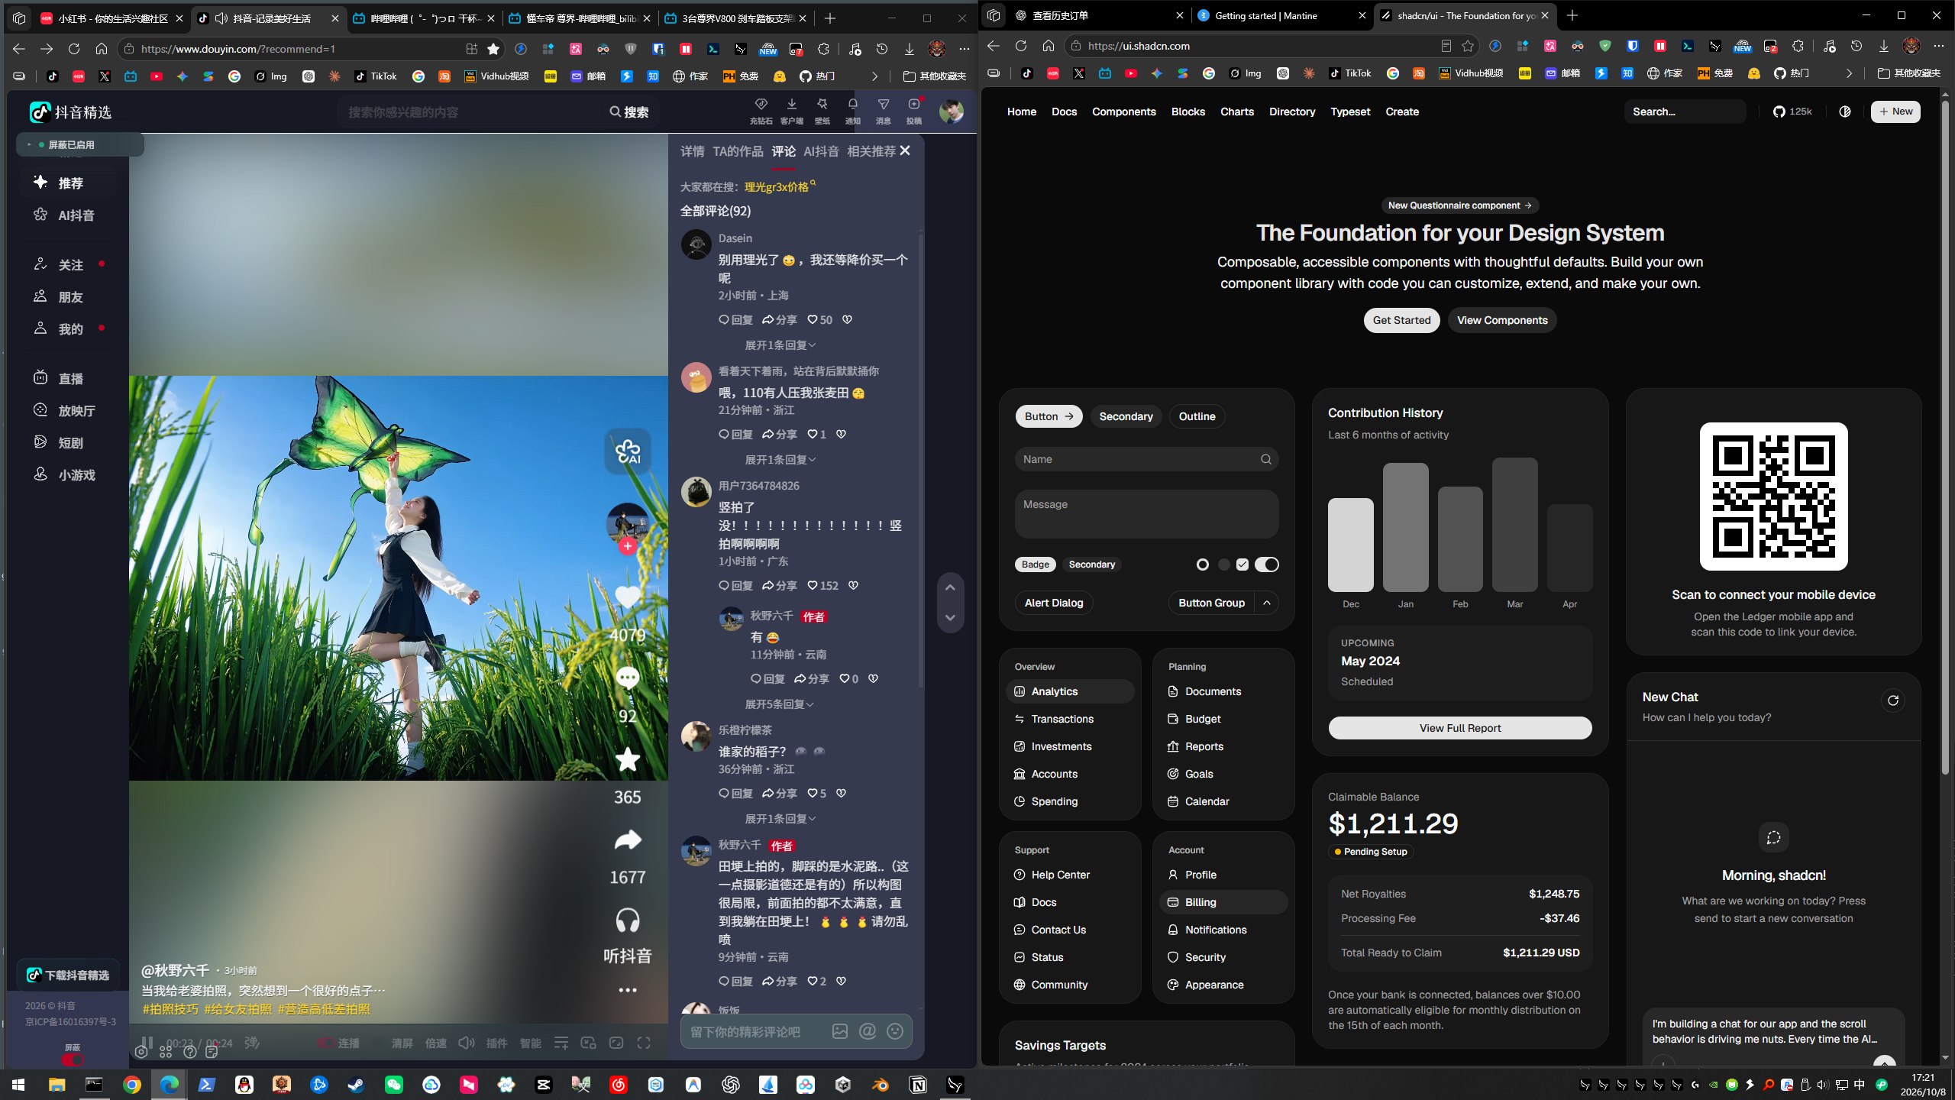Expand bookmarks overflow chevron in Douyin browser
The height and width of the screenshot is (1100, 1955).
pyautogui.click(x=874, y=76)
